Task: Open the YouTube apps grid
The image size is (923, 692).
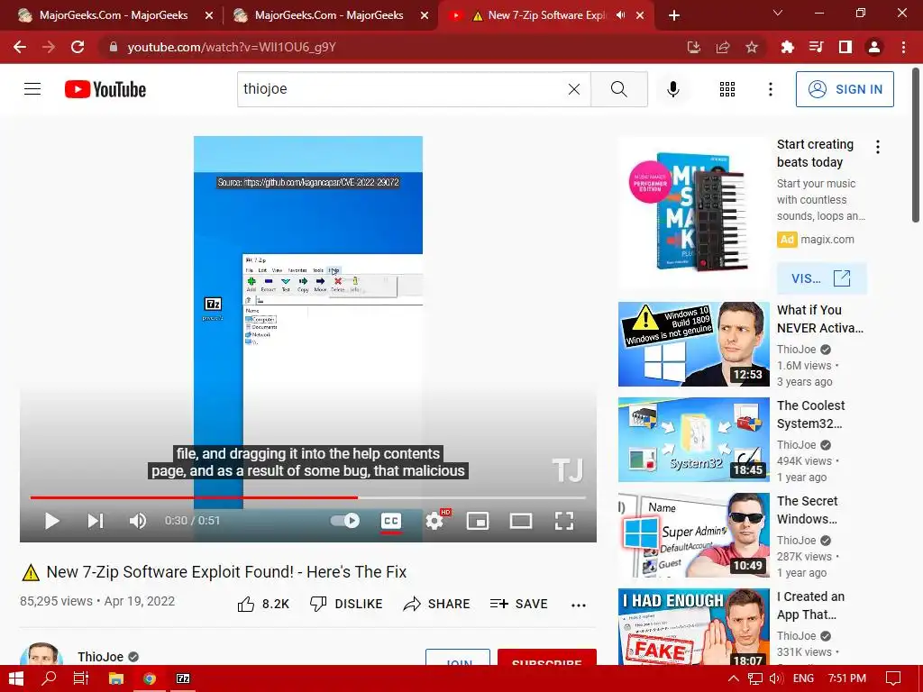Action: [727, 89]
